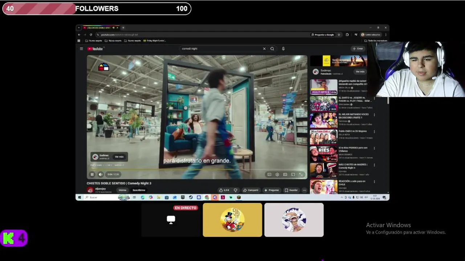Screen dimensions: 465x261
Task: Open more actions ellipsis beside Guardar
Action: pyautogui.click(x=304, y=190)
